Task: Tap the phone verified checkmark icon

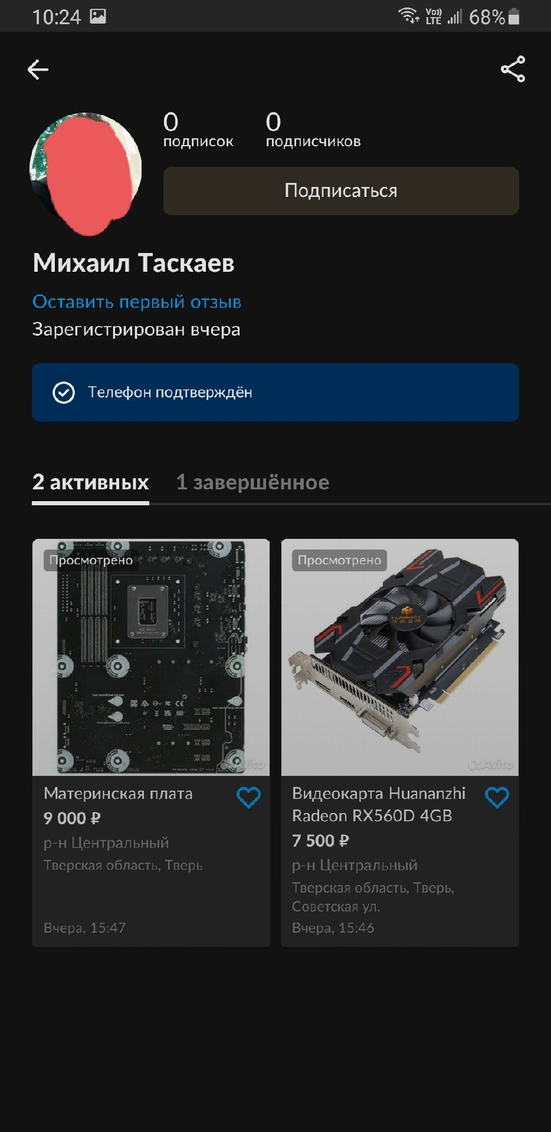Action: 64,392
